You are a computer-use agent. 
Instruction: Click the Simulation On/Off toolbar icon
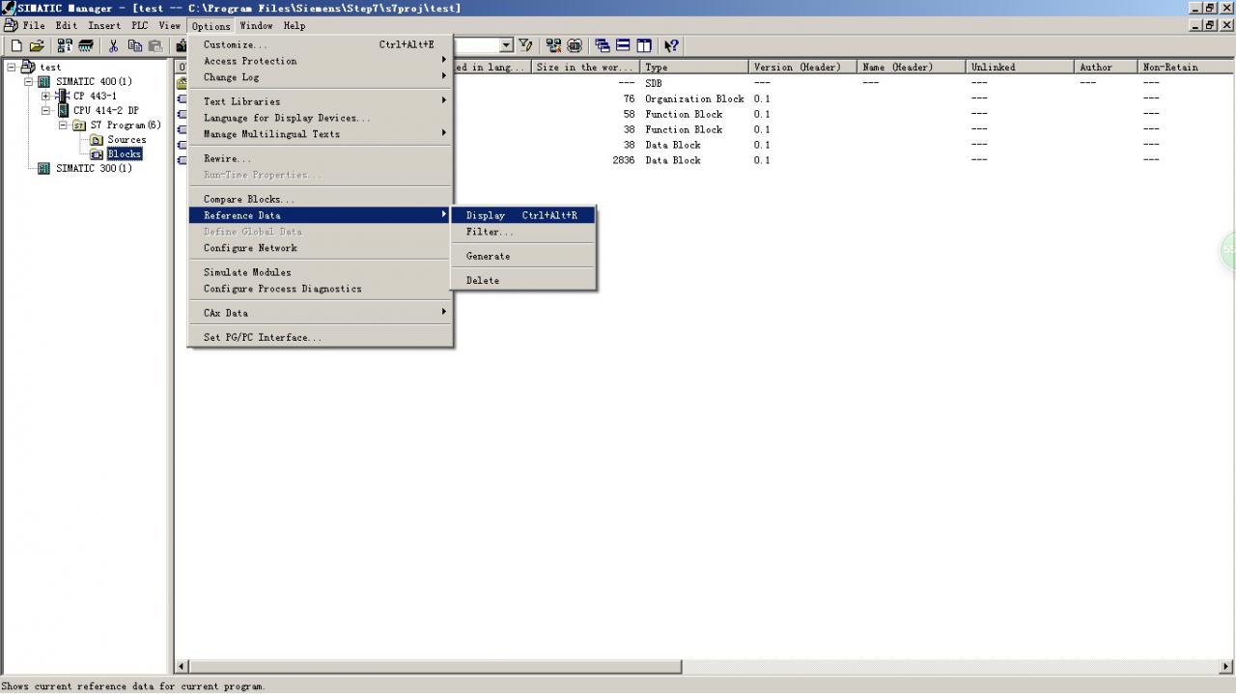pyautogui.click(x=575, y=45)
